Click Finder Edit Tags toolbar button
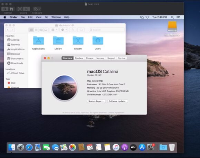The height and width of the screenshot is (158, 200). [81, 30]
